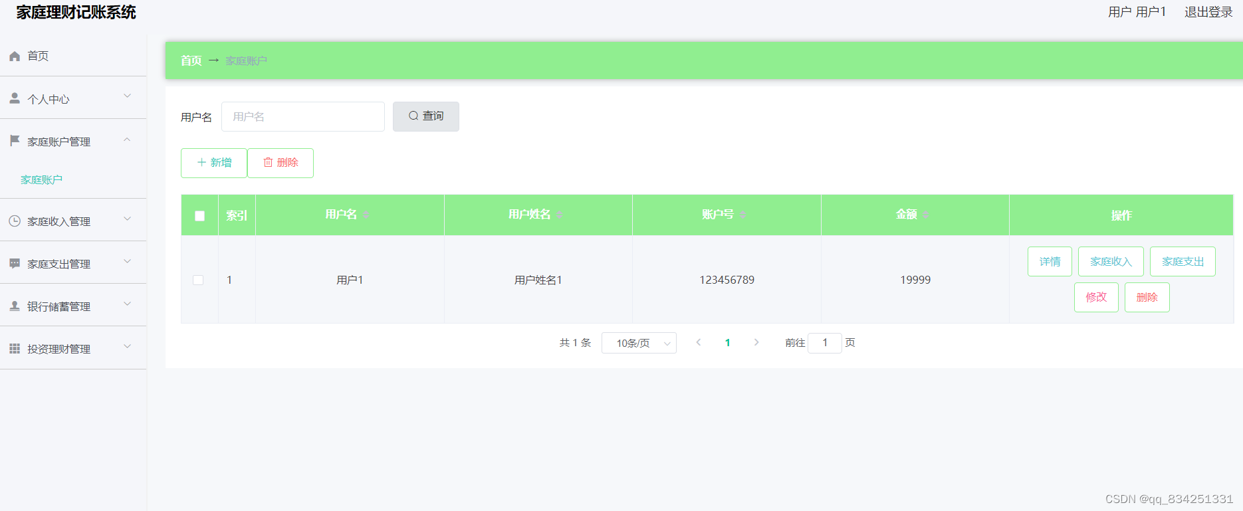Click the amount cell 19999

[x=915, y=280]
